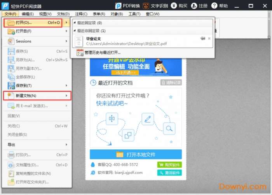Click the 保存到(T) icon

point(11,86)
